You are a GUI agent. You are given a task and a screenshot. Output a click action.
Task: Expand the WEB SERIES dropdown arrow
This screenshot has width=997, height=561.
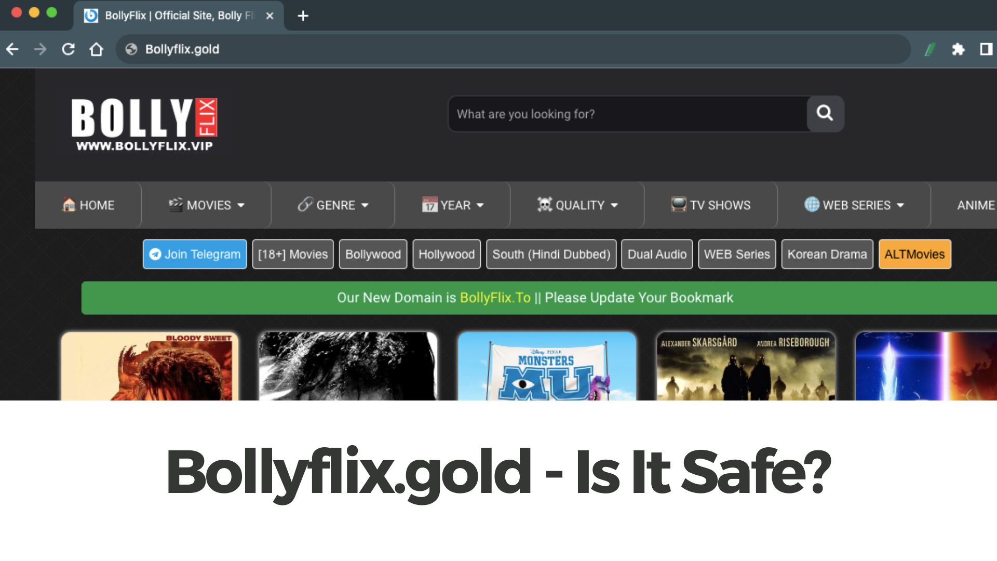900,205
